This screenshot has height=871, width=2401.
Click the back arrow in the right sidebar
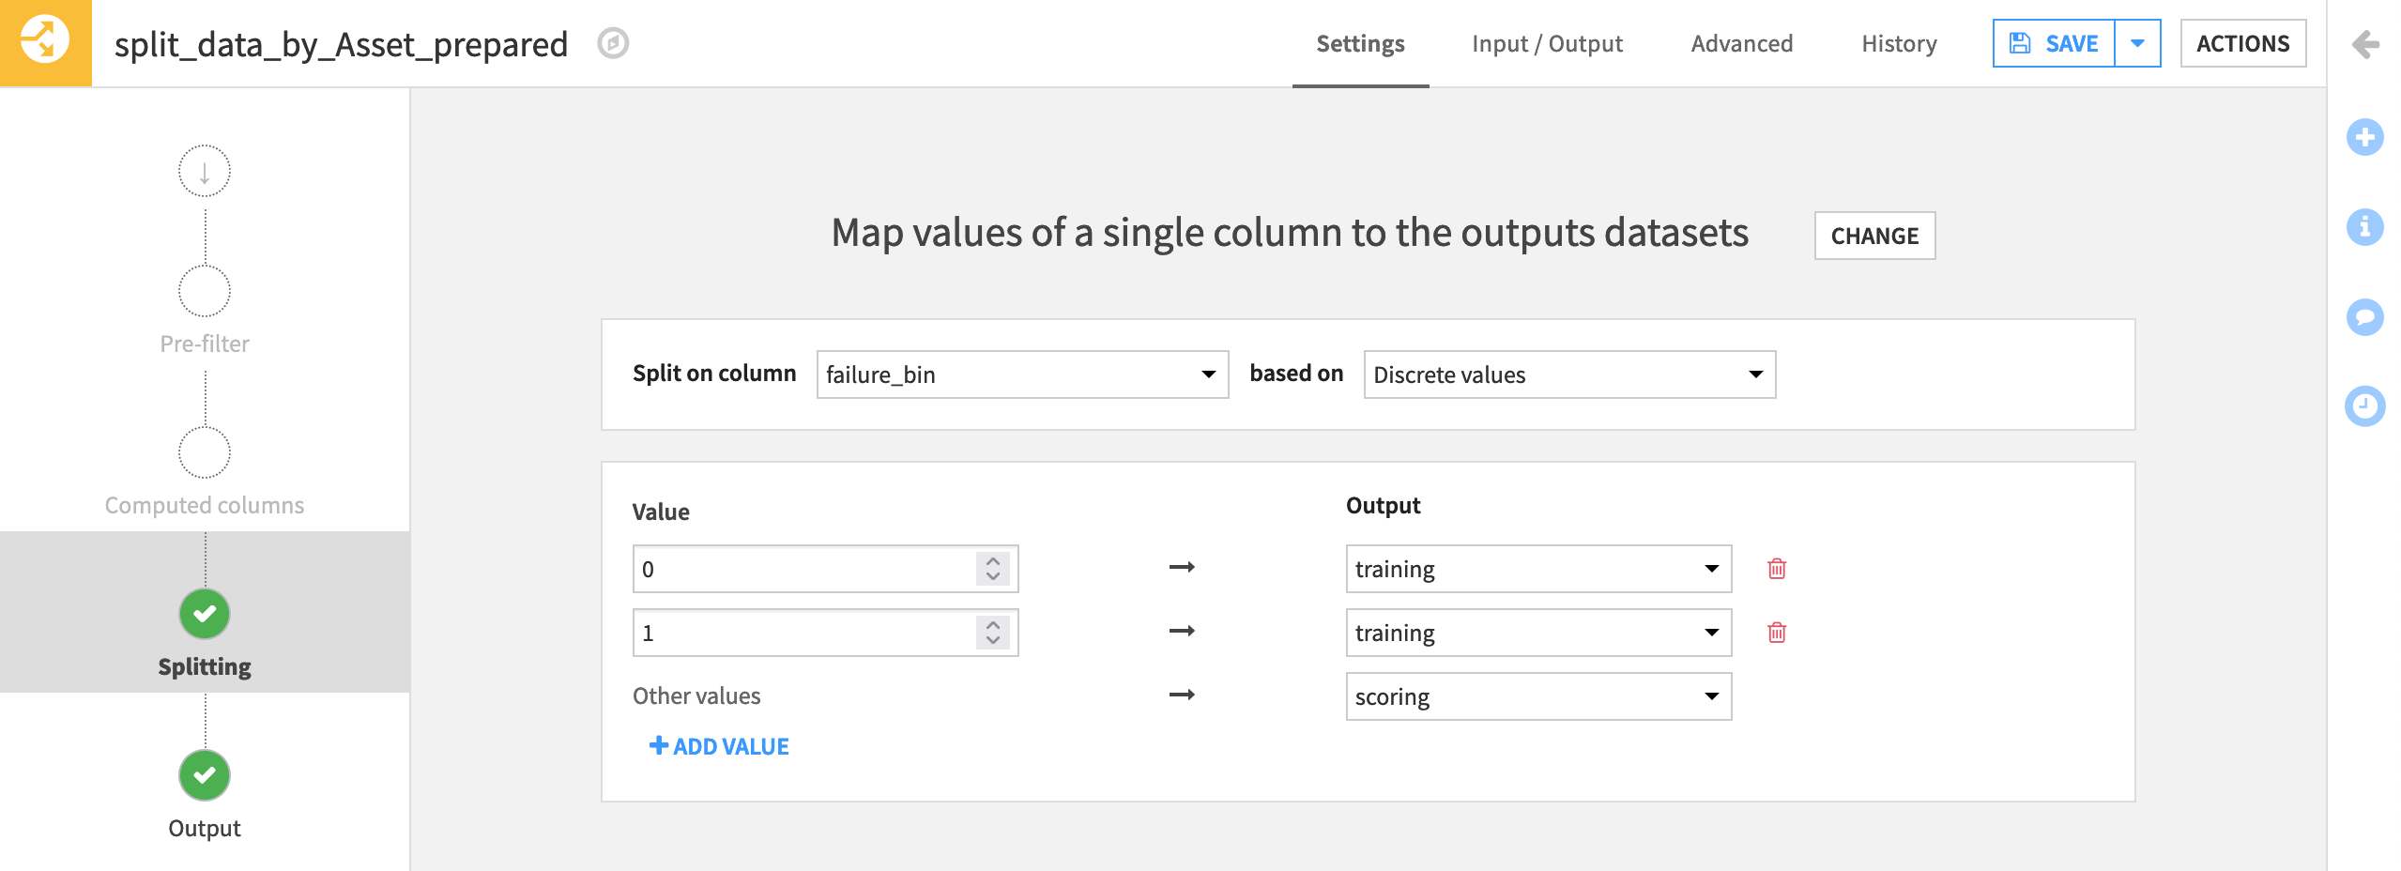tap(2365, 42)
